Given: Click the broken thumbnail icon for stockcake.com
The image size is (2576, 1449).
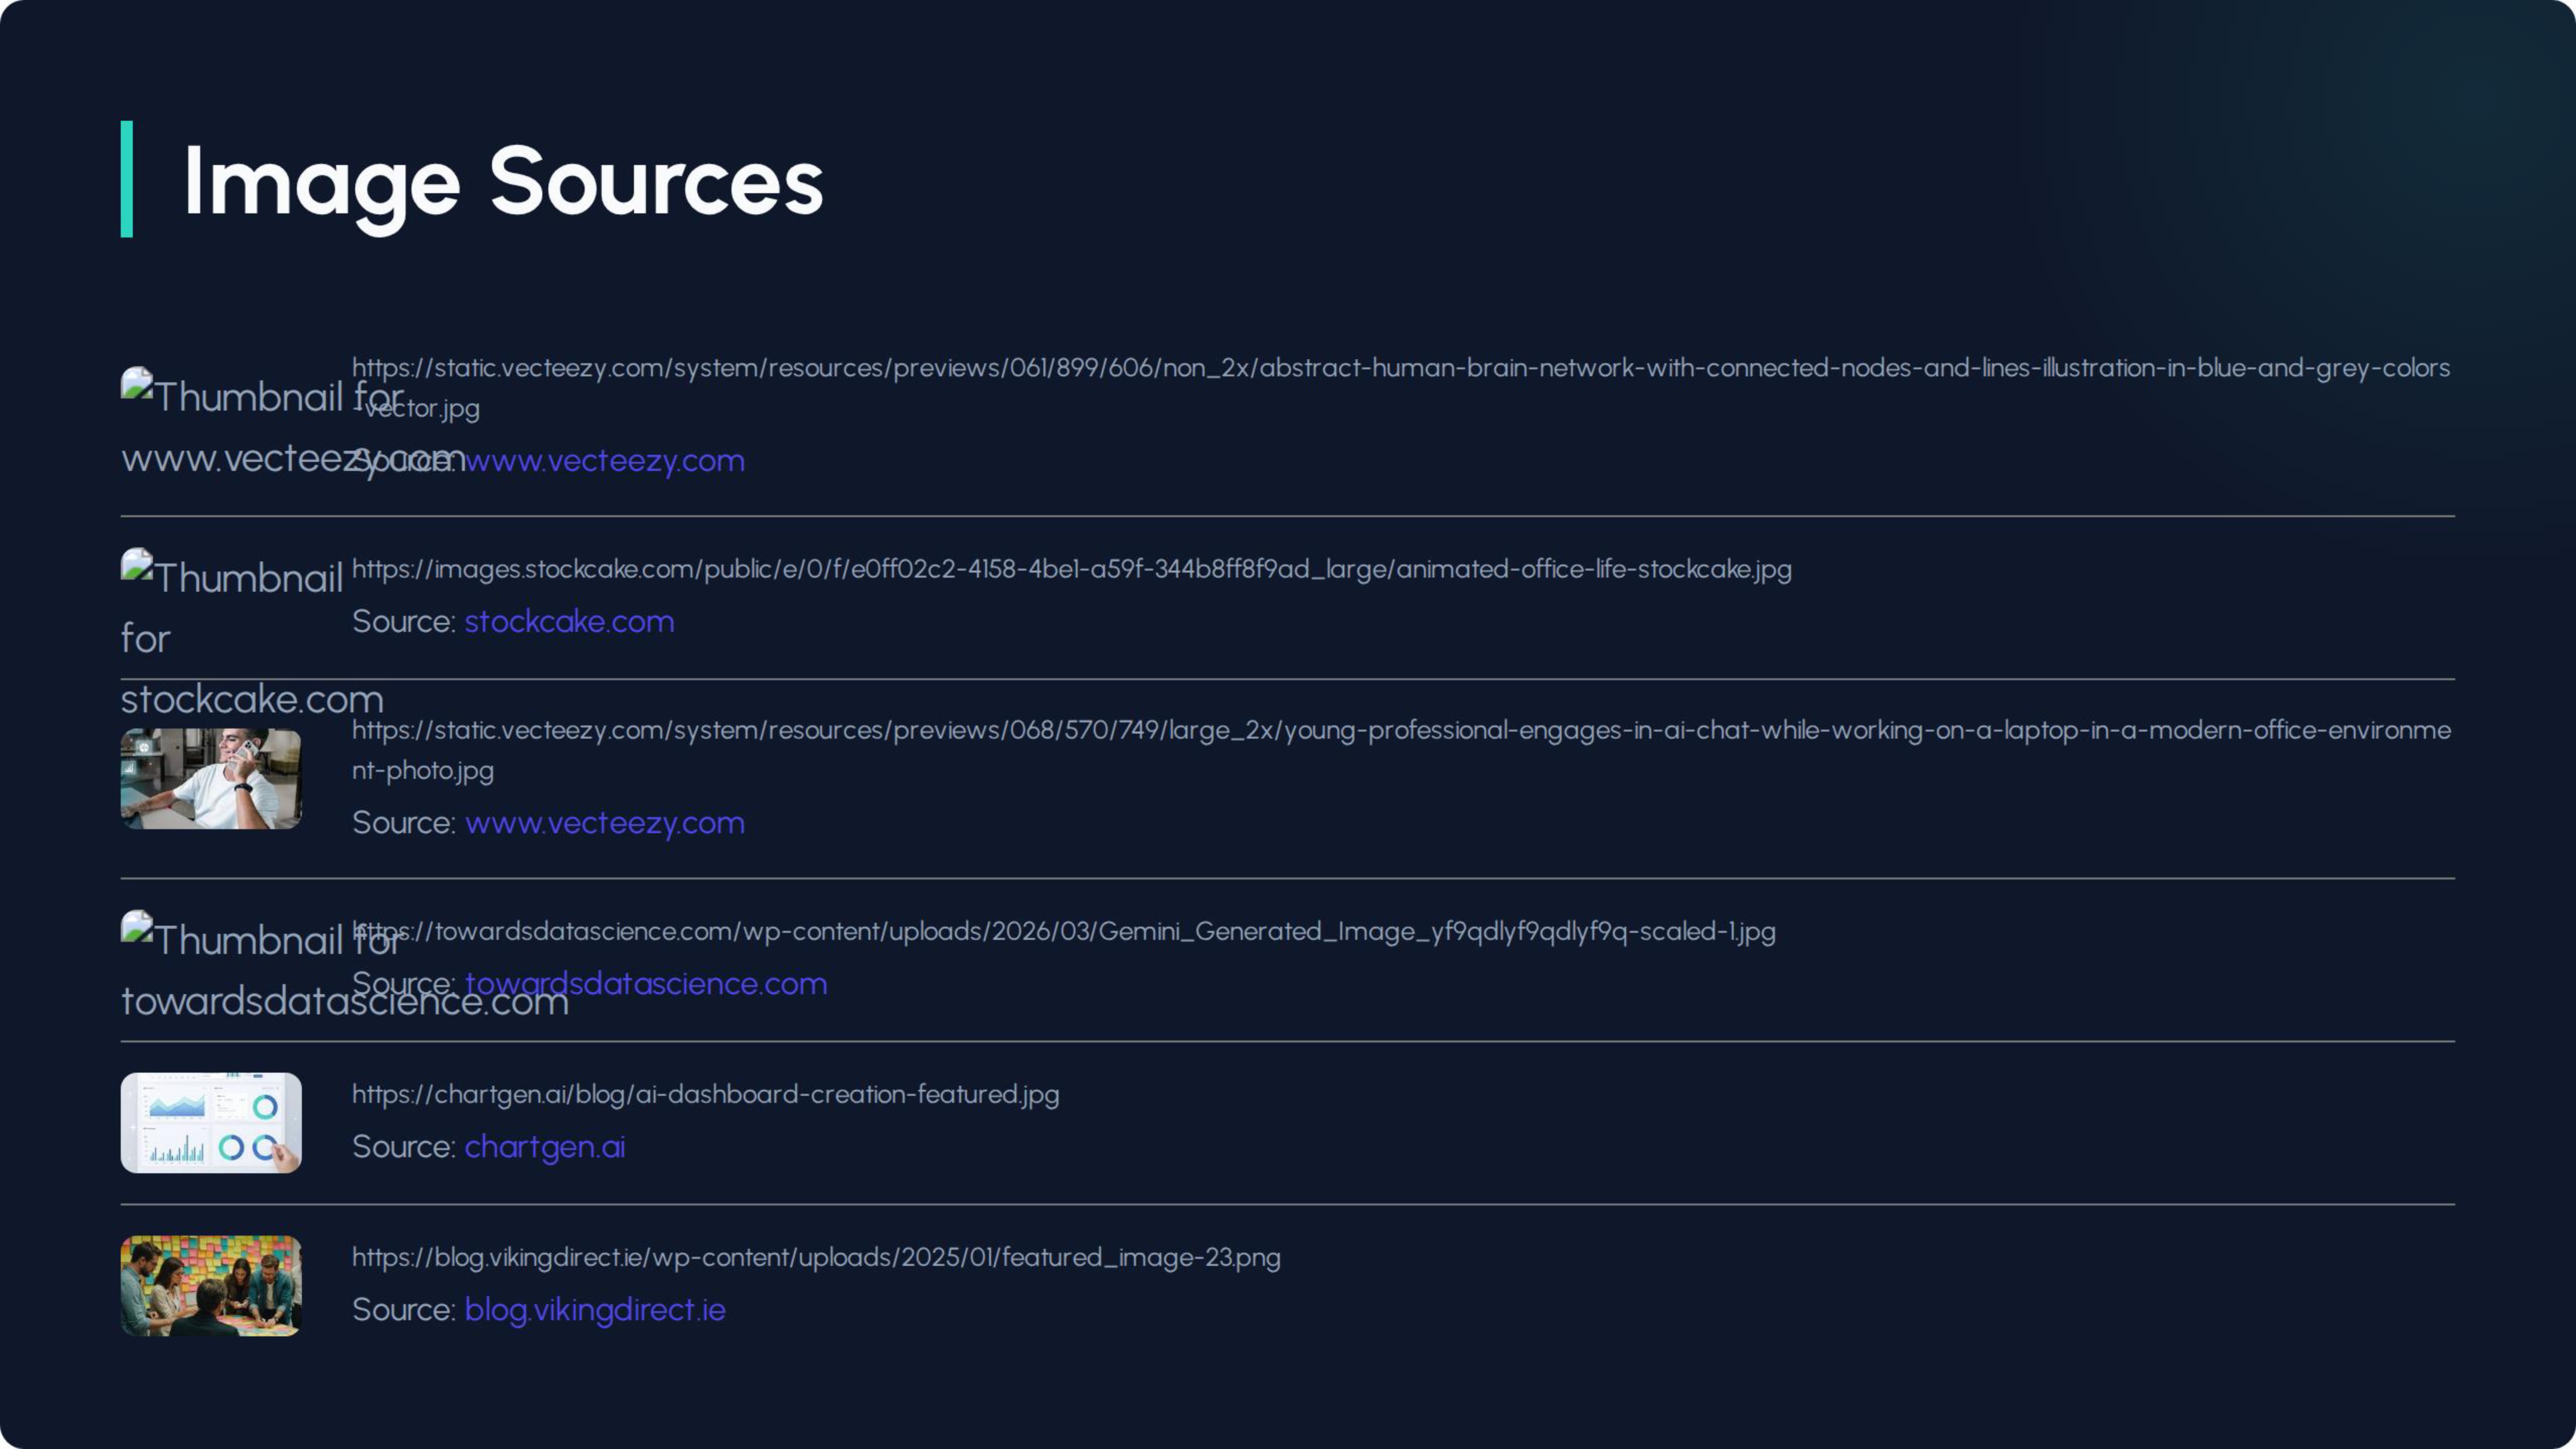Looking at the screenshot, I should [137, 565].
